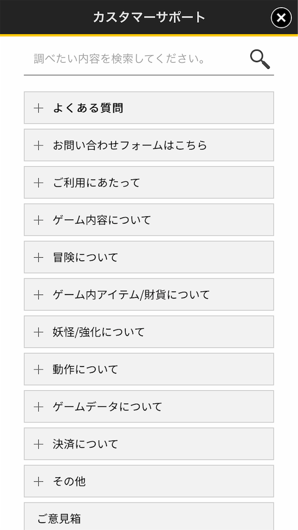Expand the ゲームデータについて section

(x=149, y=407)
